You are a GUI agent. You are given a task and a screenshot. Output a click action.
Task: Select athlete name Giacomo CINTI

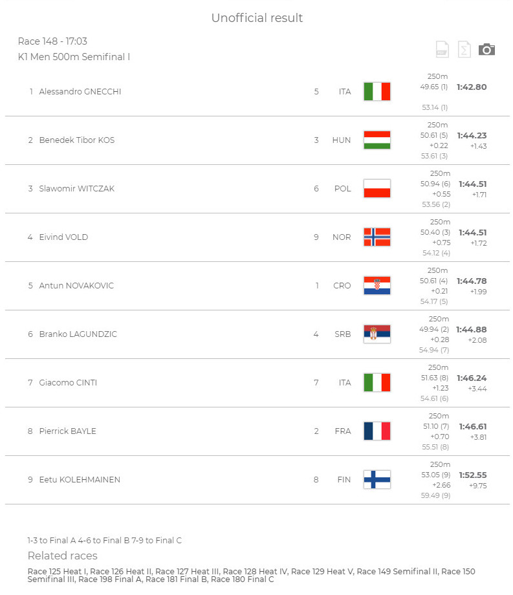(68, 382)
